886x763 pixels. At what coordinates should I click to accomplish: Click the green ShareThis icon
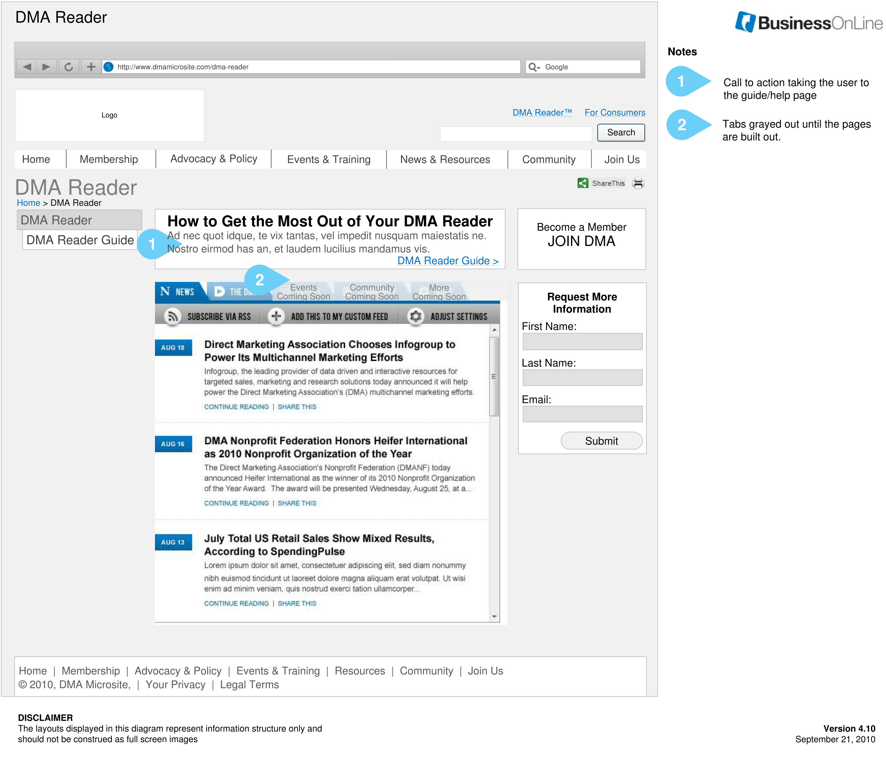tap(582, 183)
